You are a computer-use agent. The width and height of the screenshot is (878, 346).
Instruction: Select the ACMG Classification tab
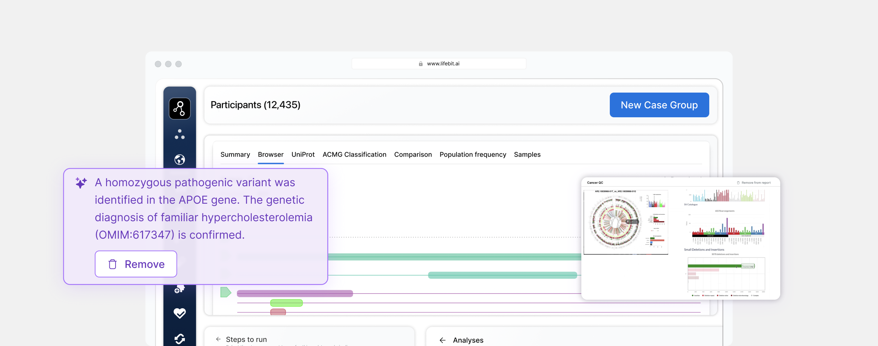pyautogui.click(x=354, y=155)
